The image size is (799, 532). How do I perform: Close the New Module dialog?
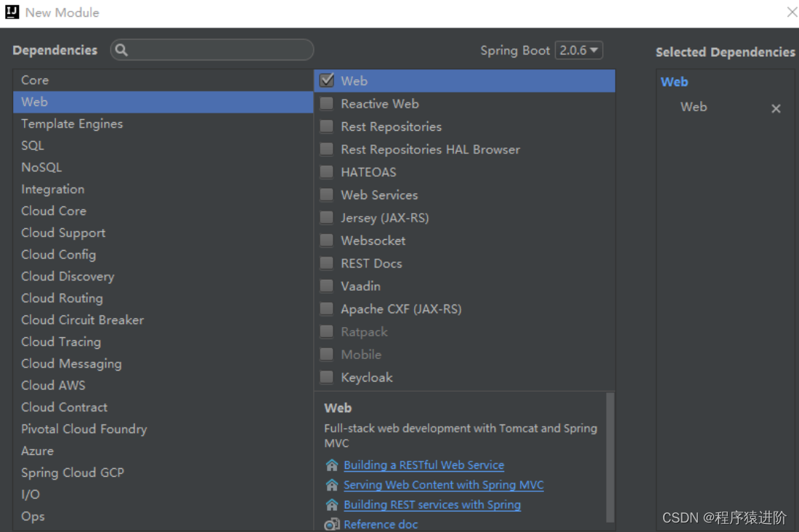coord(791,12)
